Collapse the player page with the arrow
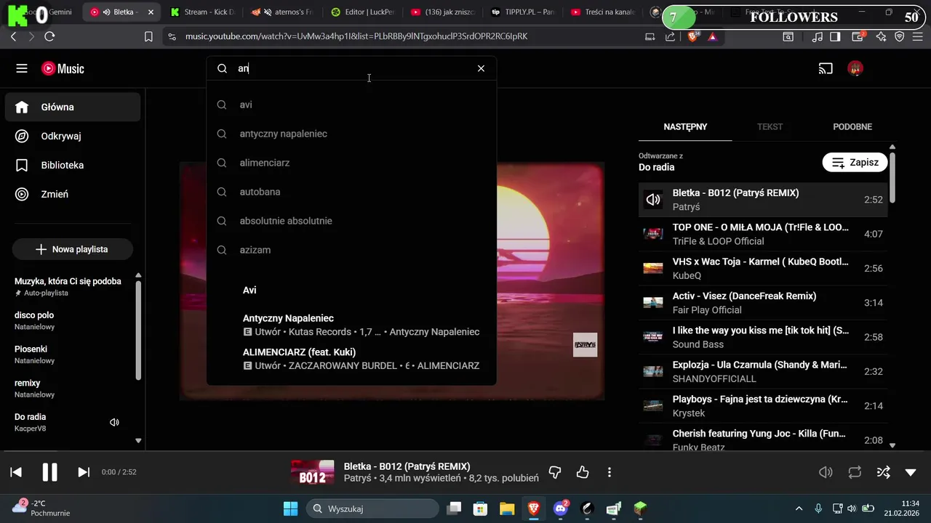 (x=911, y=472)
